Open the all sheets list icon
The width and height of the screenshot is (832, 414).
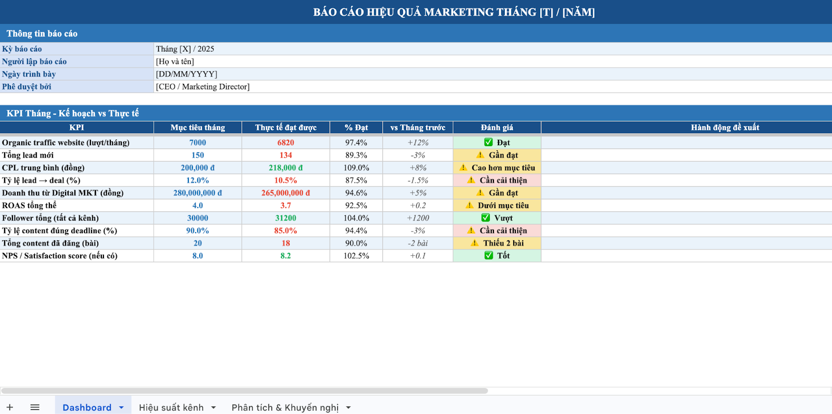click(x=35, y=407)
